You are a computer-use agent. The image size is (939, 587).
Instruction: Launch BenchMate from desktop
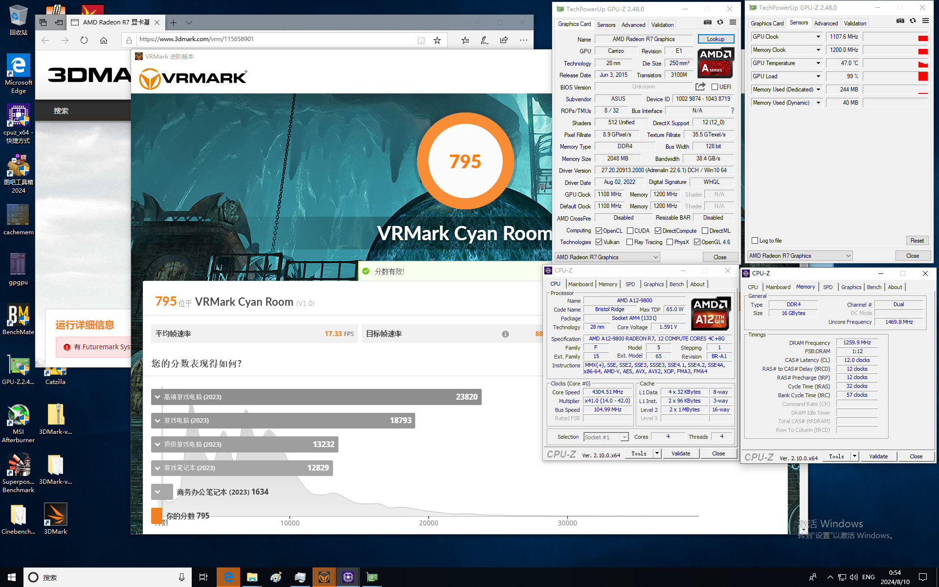(18, 319)
